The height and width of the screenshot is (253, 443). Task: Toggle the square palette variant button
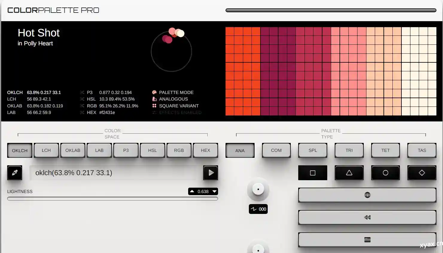click(313, 173)
